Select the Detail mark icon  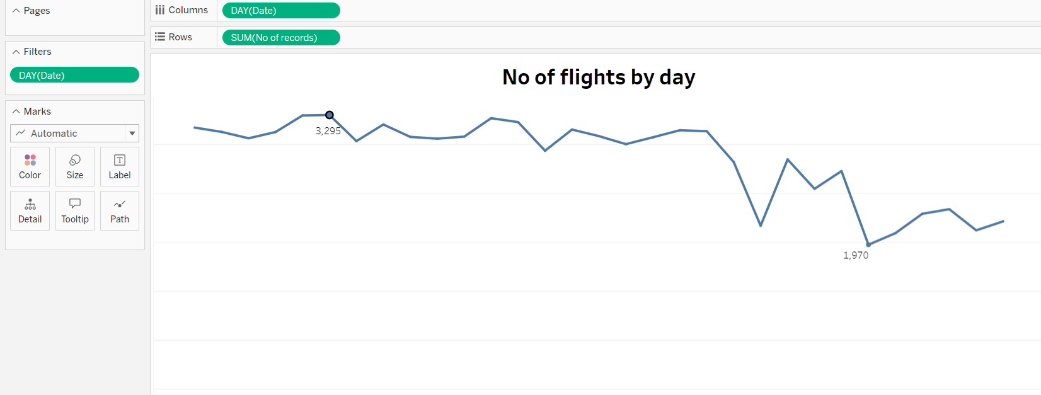(30, 210)
